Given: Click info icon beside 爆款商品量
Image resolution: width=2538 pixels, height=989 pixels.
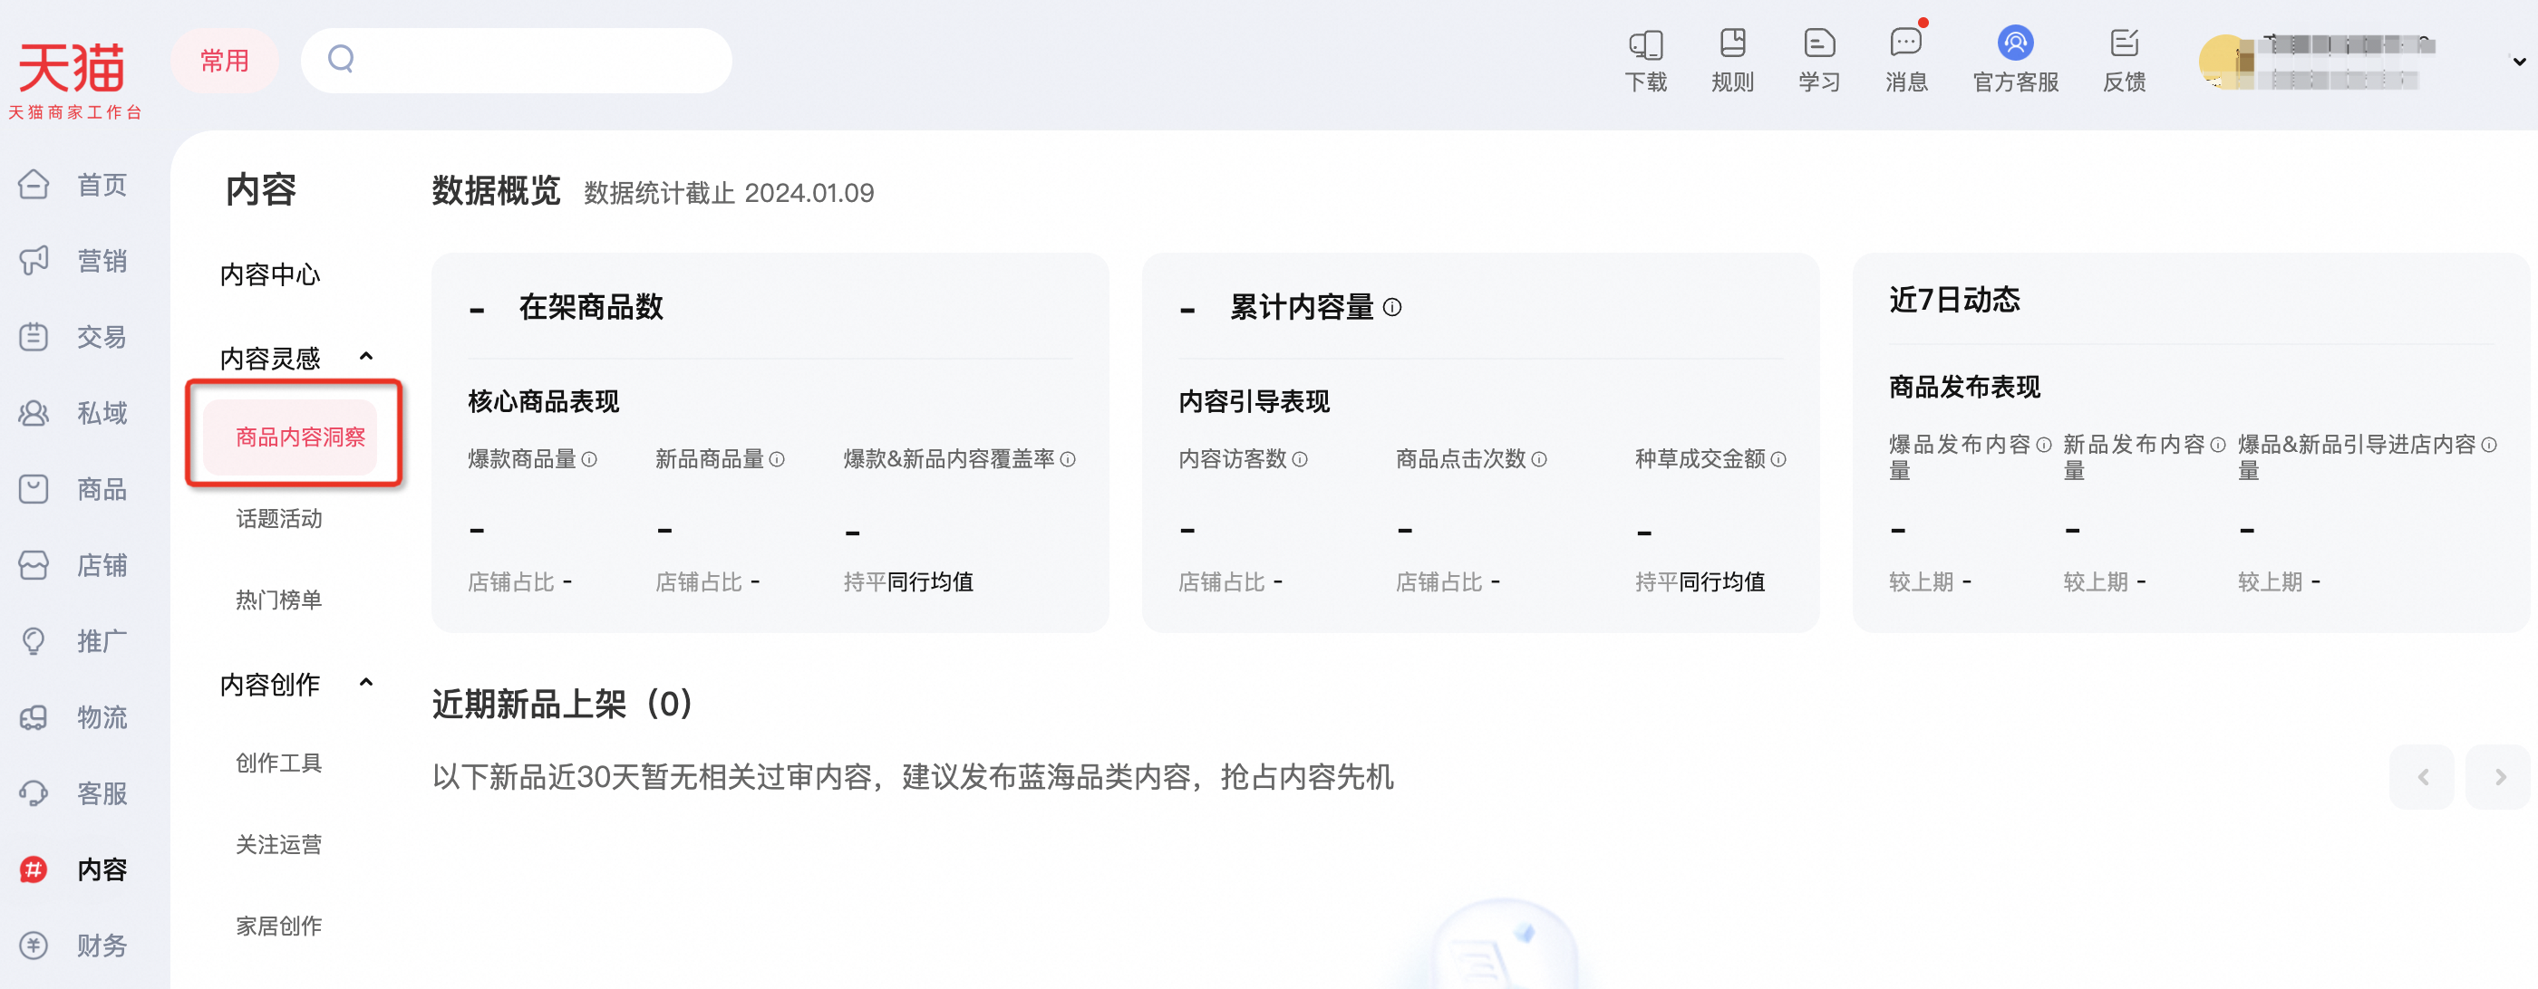Looking at the screenshot, I should click(589, 458).
